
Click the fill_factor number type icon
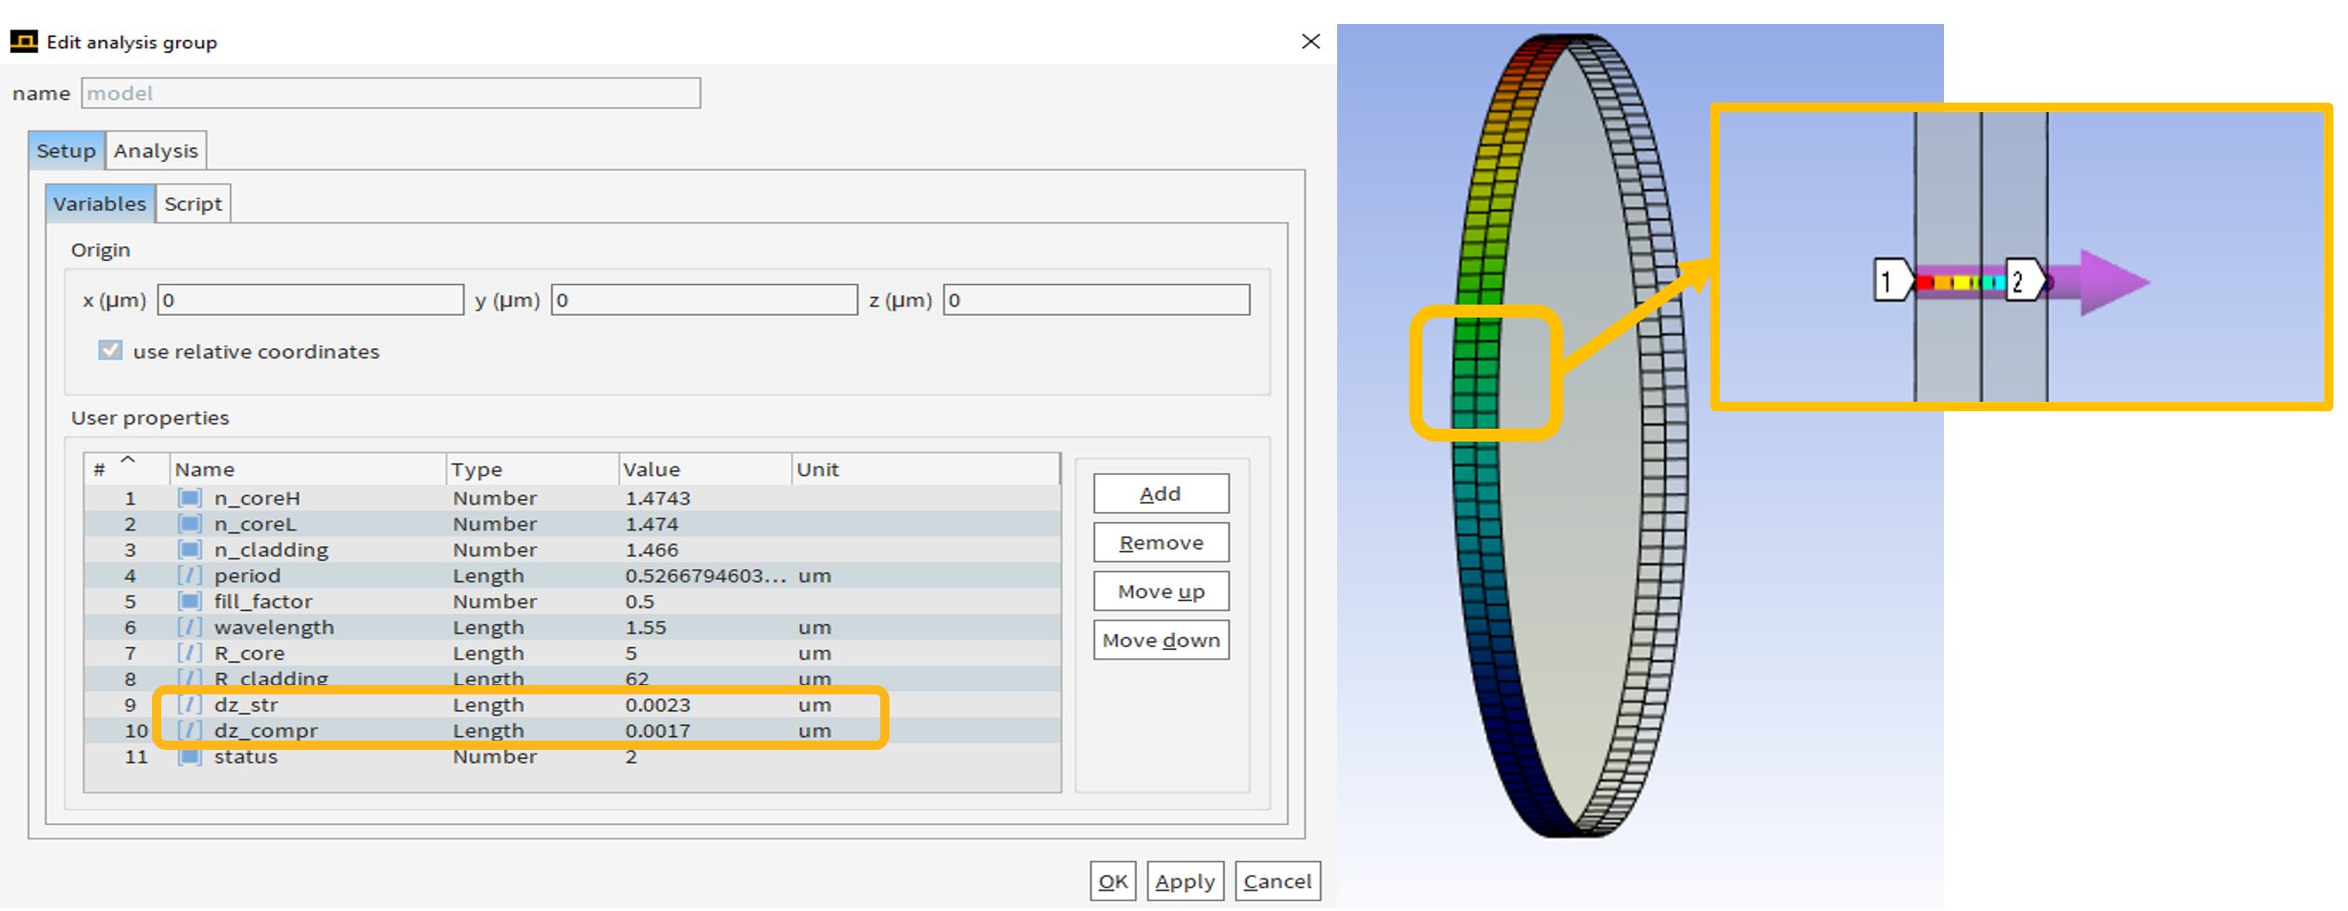[x=190, y=602]
